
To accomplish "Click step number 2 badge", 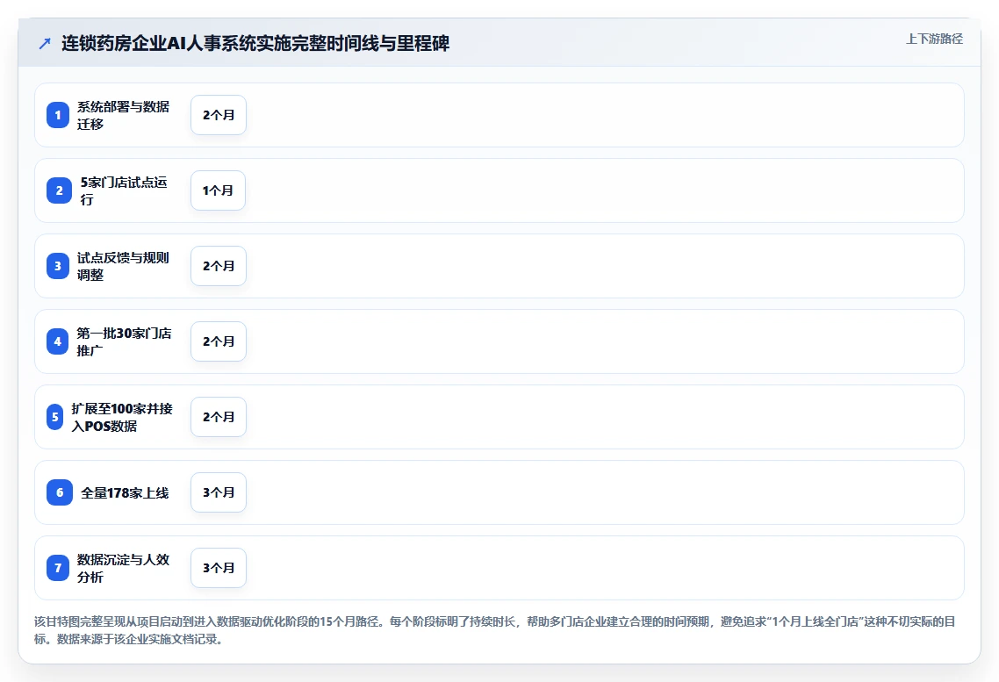I will pyautogui.click(x=59, y=190).
